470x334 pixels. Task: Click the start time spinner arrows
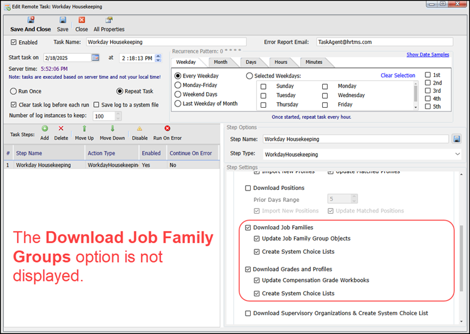tap(159, 58)
